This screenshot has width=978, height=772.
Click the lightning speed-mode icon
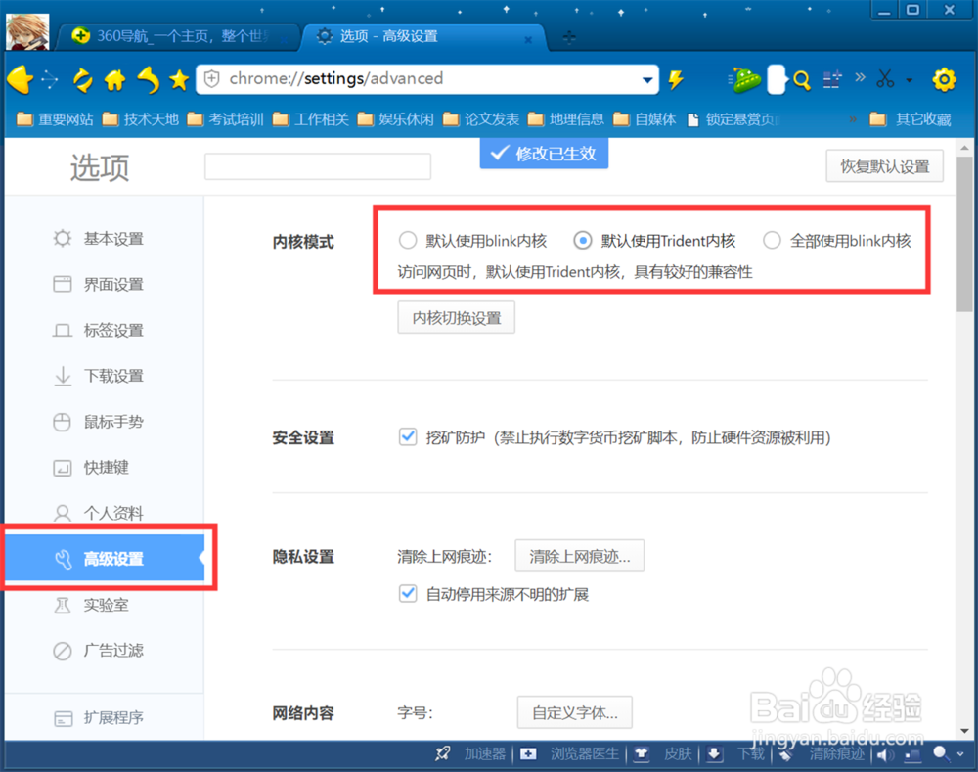pyautogui.click(x=676, y=79)
